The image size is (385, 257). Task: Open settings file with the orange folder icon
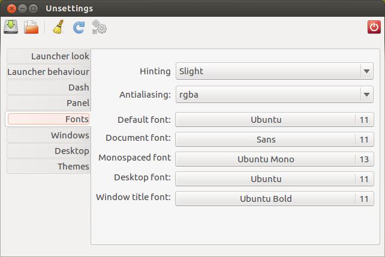pyautogui.click(x=31, y=27)
